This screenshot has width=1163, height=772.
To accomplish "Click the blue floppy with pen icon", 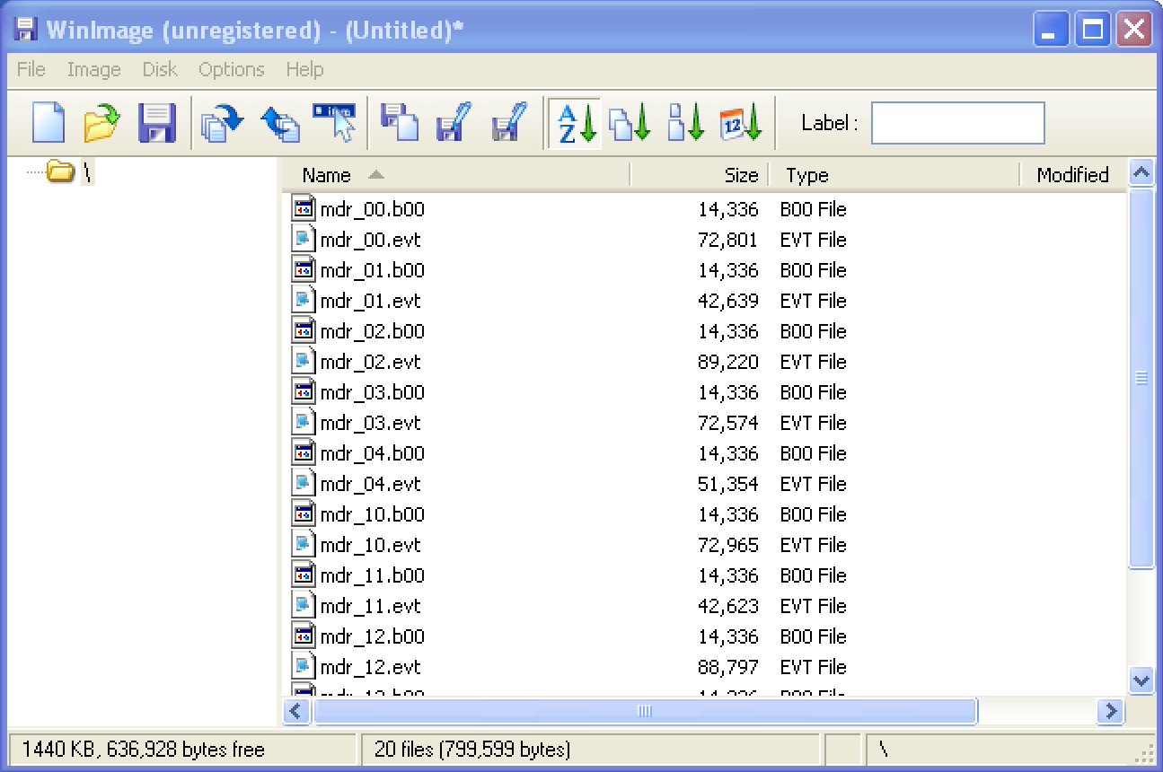I will [454, 123].
